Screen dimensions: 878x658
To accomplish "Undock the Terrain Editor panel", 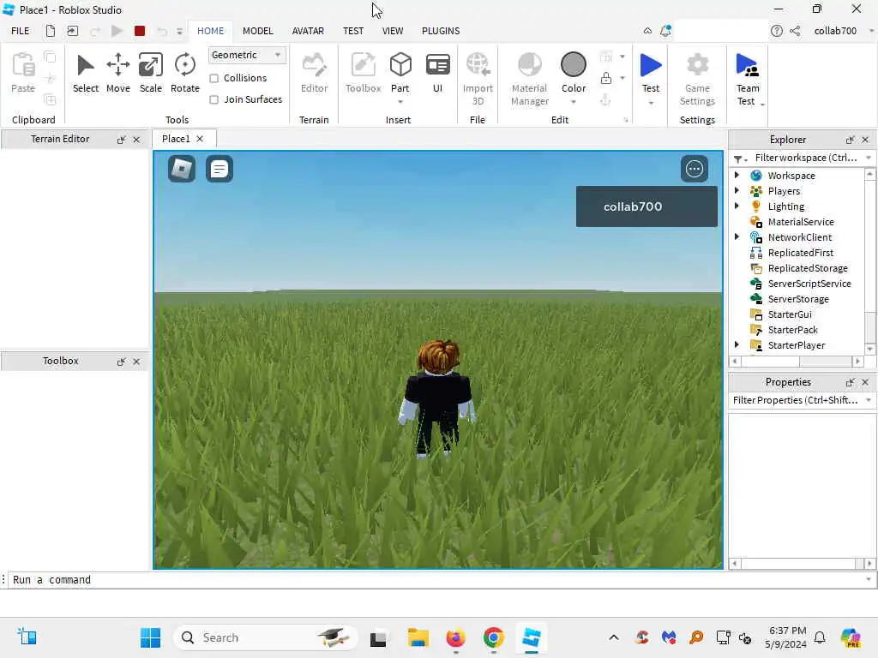I will (x=121, y=140).
